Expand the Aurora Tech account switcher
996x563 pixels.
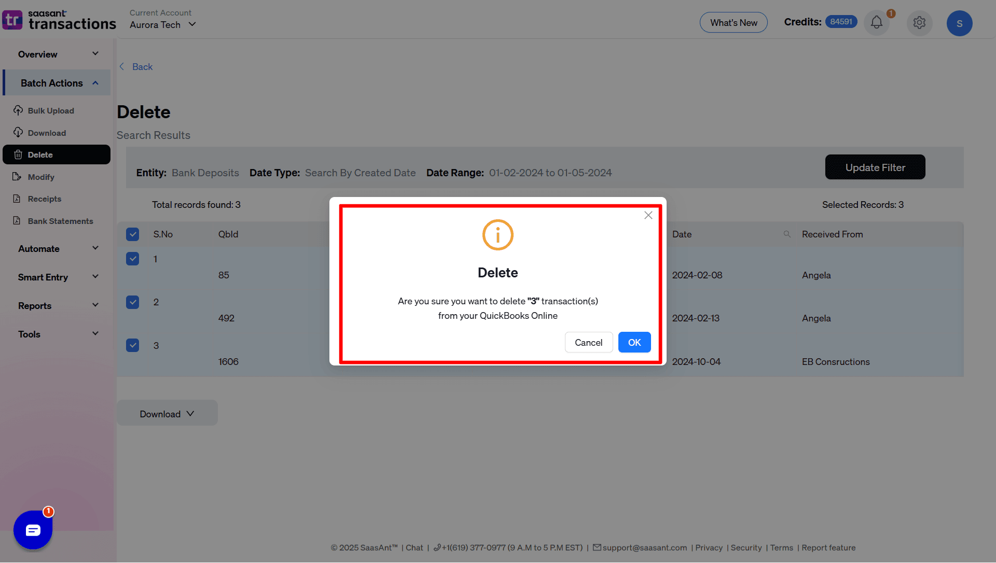(x=191, y=24)
